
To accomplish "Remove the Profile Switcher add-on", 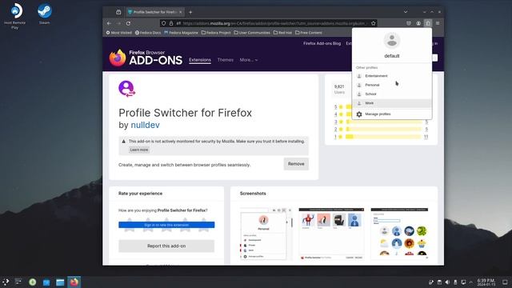I will 296,164.
